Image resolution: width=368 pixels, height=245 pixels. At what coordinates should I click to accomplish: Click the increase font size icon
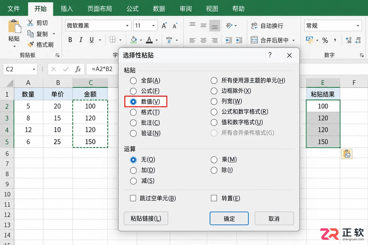click(164, 26)
